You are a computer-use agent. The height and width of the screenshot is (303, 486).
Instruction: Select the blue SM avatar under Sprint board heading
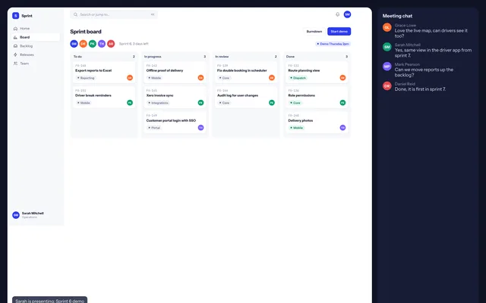pos(74,44)
